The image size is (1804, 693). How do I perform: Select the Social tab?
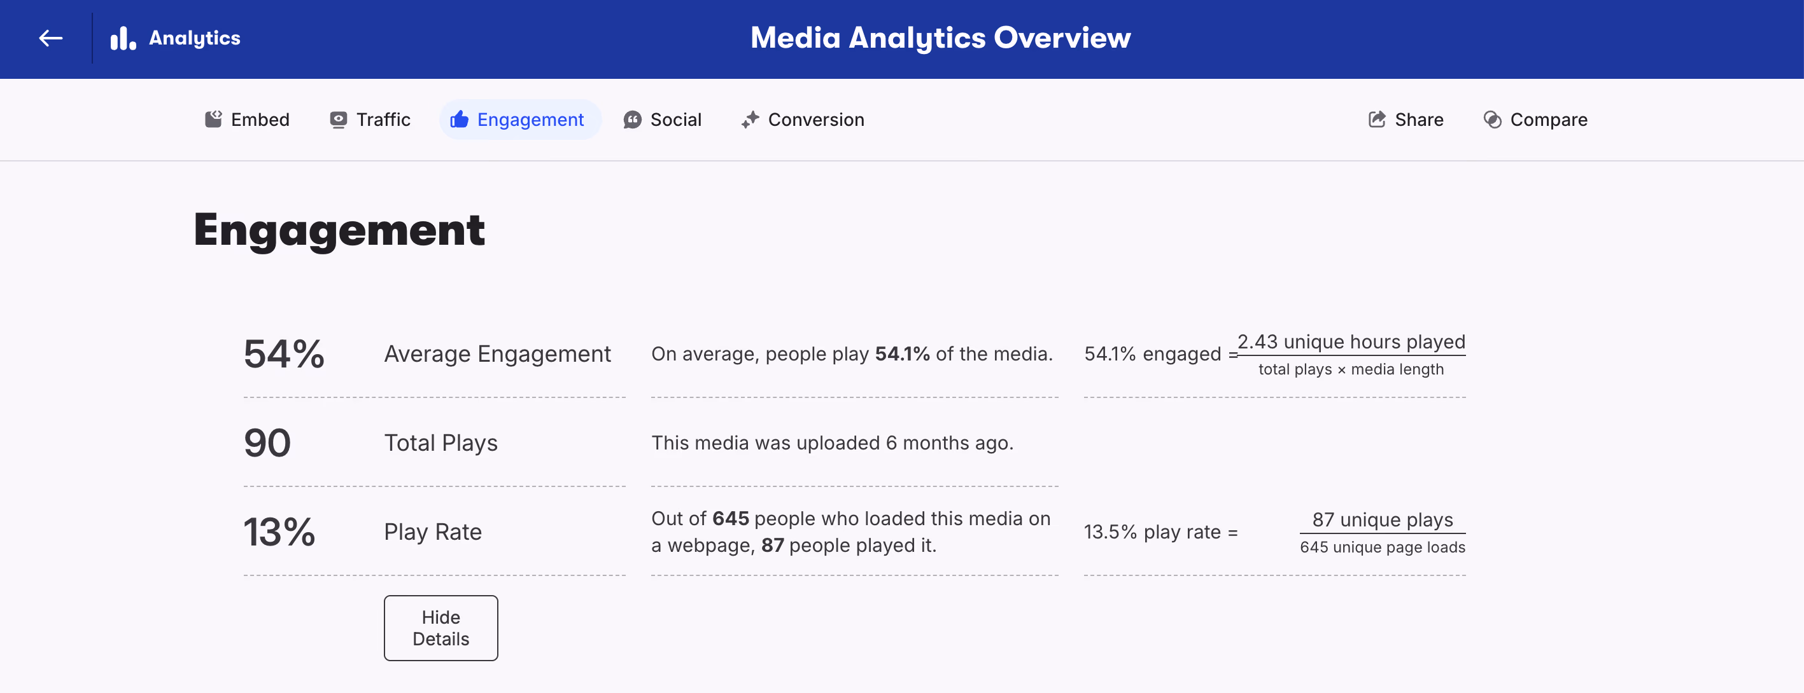pyautogui.click(x=663, y=120)
